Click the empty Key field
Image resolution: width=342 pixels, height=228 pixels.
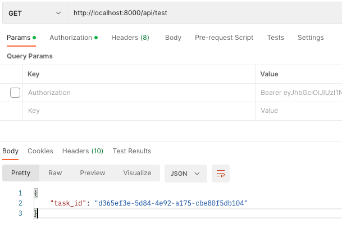[x=139, y=111]
